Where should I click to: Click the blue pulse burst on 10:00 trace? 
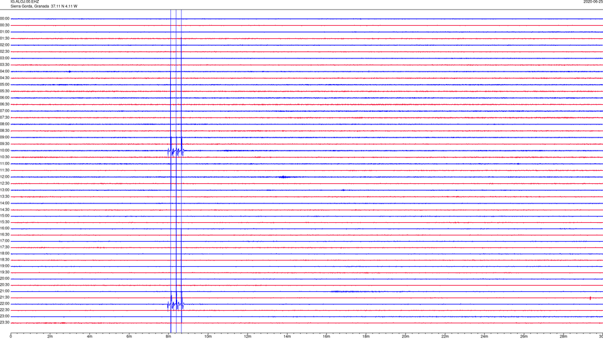(x=176, y=151)
